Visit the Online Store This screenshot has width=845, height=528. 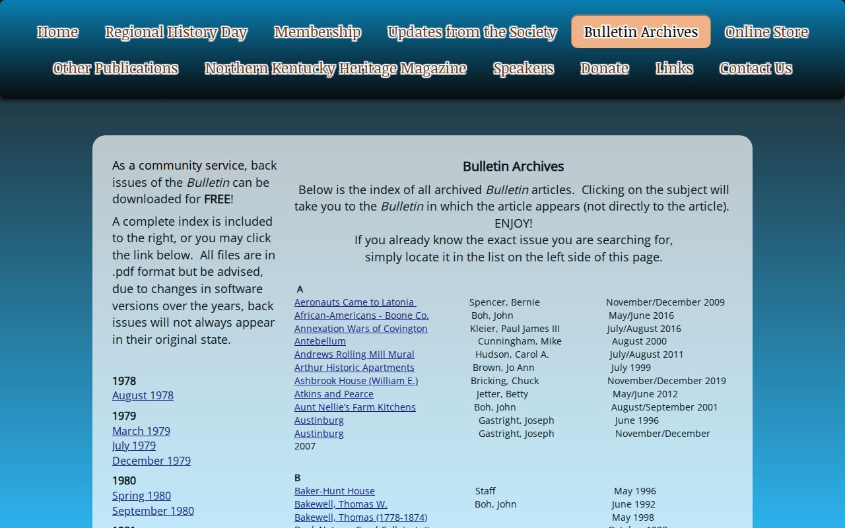point(766,32)
